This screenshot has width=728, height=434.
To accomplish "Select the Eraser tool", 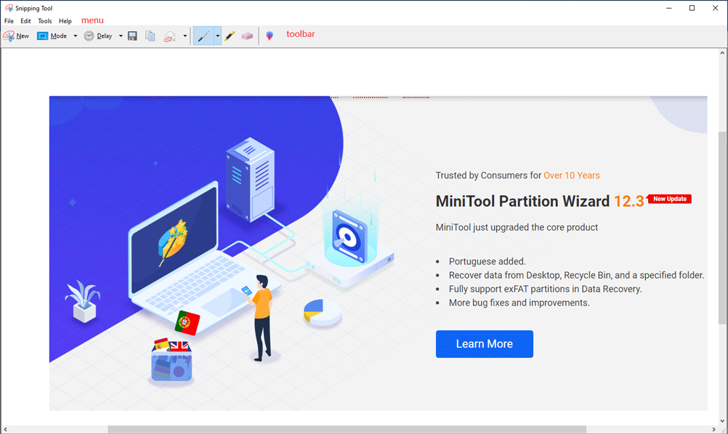I will pyautogui.click(x=247, y=36).
